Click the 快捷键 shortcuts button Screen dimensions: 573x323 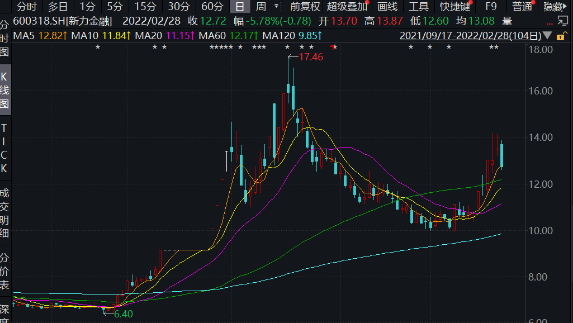[x=455, y=7]
